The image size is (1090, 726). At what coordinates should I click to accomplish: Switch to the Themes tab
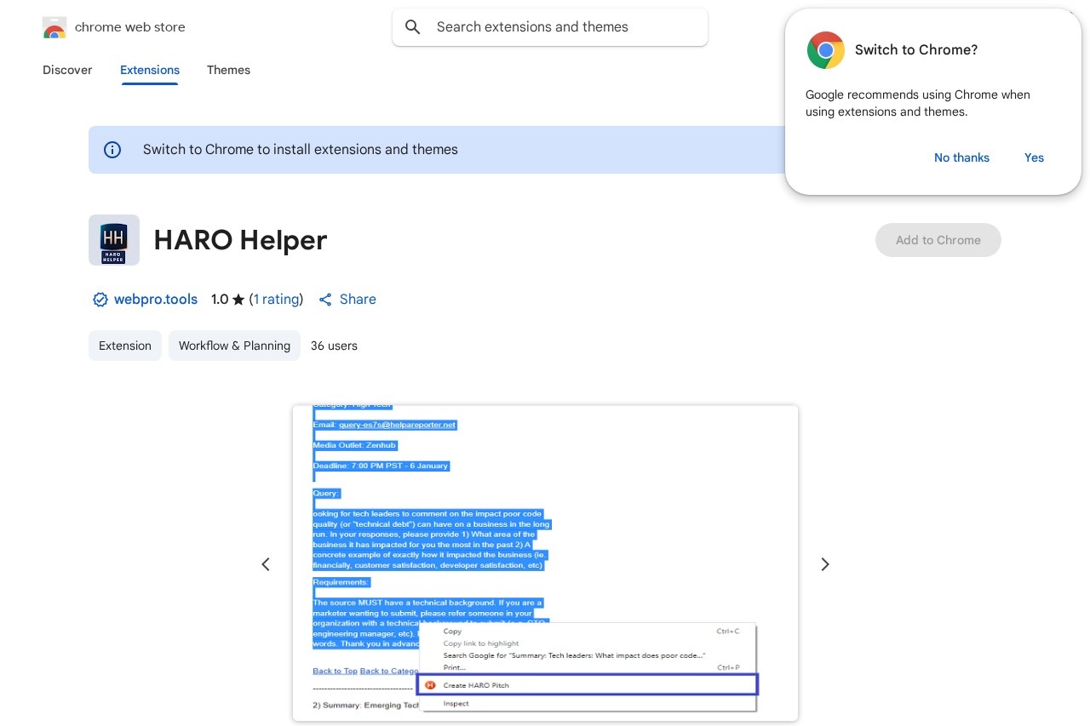228,70
